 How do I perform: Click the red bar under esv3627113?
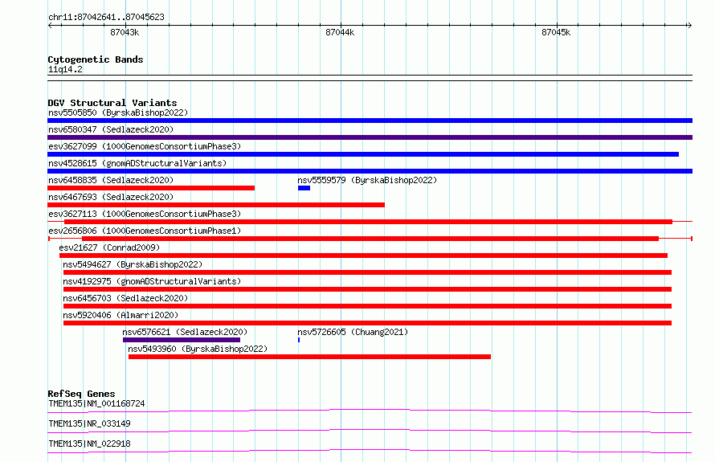click(369, 222)
